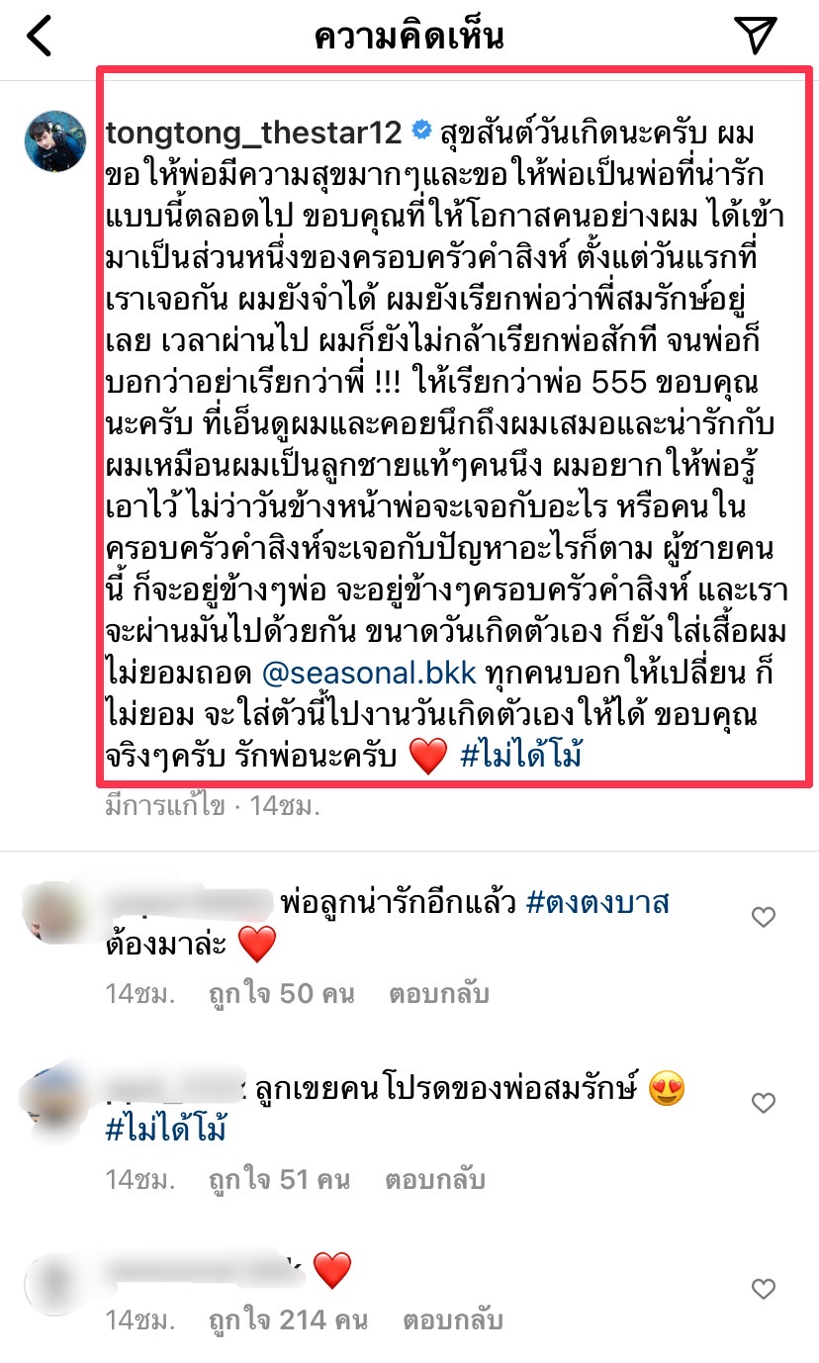
Task: Open the #ไม่ได้โม้ hashtag in second comment
Action: (166, 1129)
